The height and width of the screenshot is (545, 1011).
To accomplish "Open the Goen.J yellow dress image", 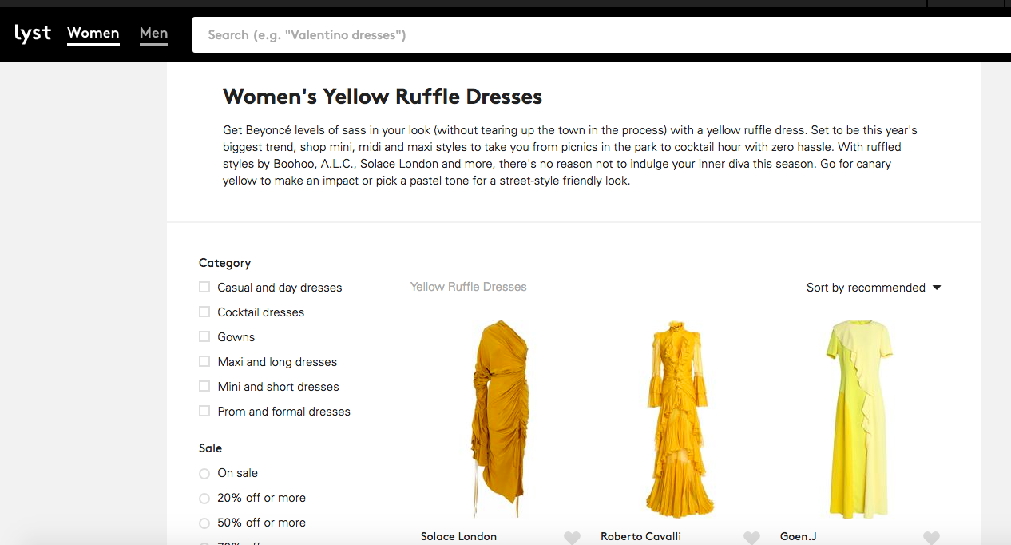I will [858, 419].
